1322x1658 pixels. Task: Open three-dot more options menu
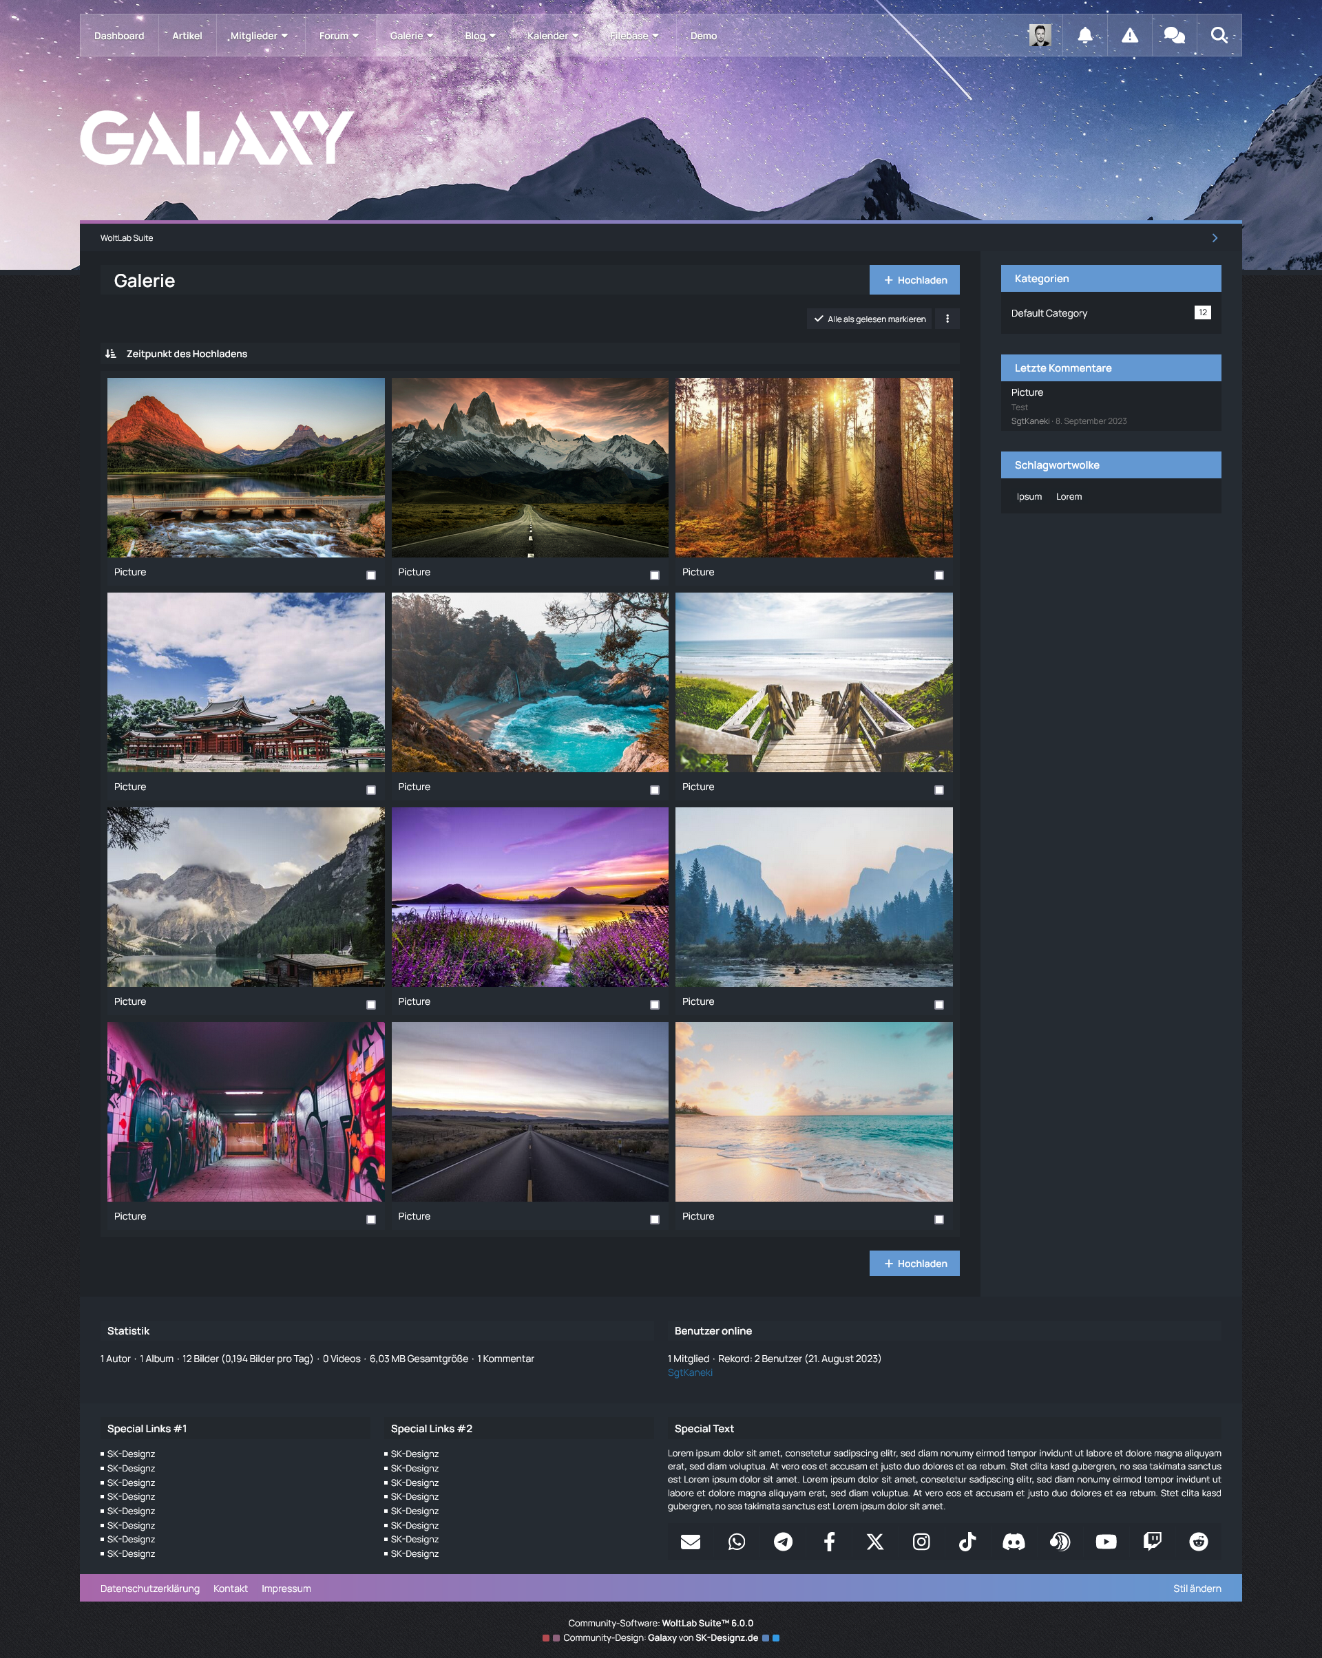[947, 319]
